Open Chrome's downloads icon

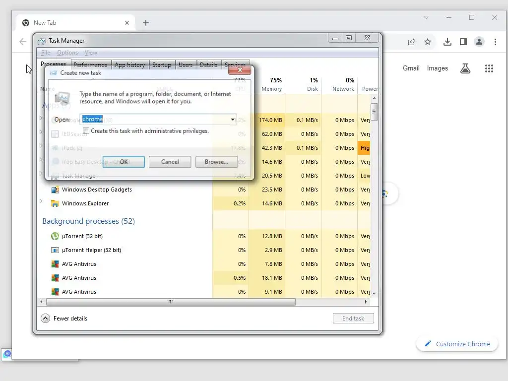(x=447, y=42)
